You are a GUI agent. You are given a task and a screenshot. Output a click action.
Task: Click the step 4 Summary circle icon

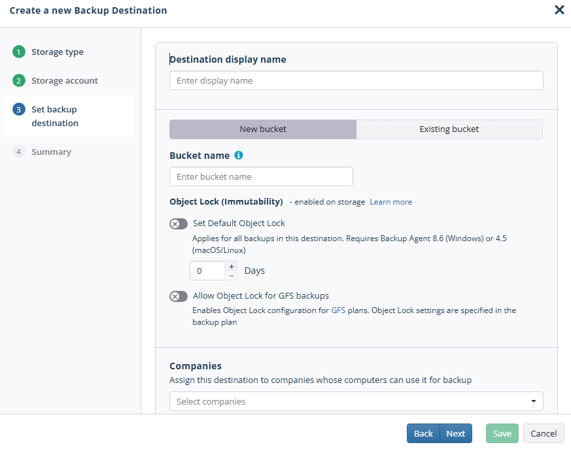[x=19, y=152]
